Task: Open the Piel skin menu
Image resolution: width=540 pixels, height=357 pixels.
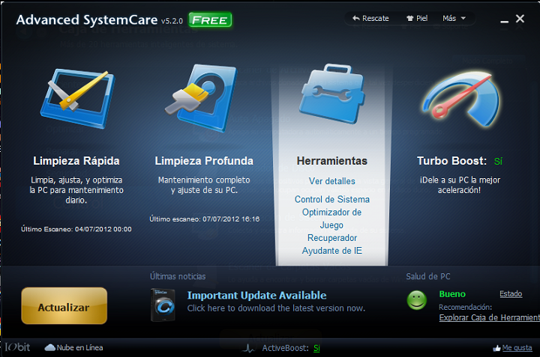Action: point(416,18)
